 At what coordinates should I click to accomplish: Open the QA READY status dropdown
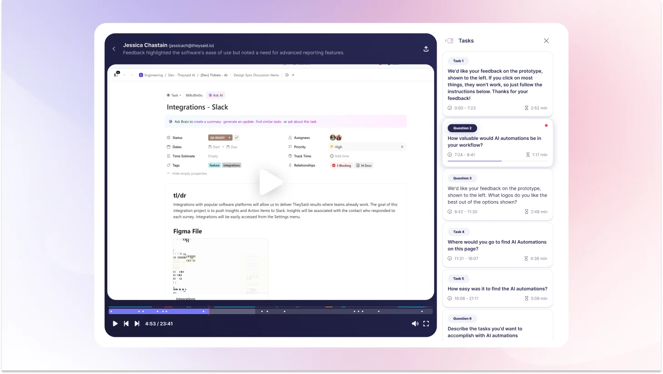pos(220,138)
